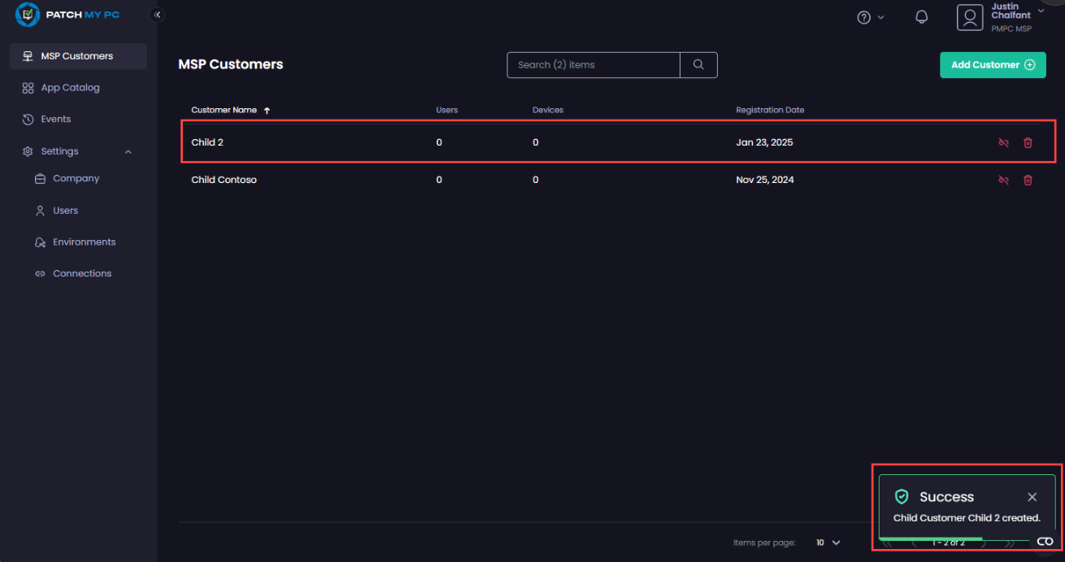Open the help question mark dropdown

coord(870,18)
